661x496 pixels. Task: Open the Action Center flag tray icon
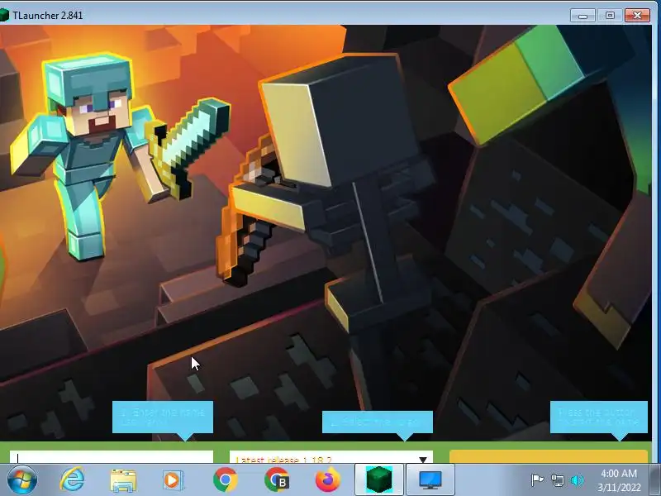pyautogui.click(x=537, y=480)
